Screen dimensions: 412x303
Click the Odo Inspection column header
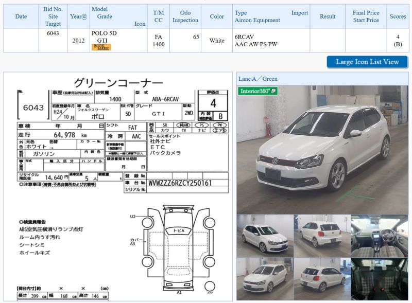pos(185,16)
